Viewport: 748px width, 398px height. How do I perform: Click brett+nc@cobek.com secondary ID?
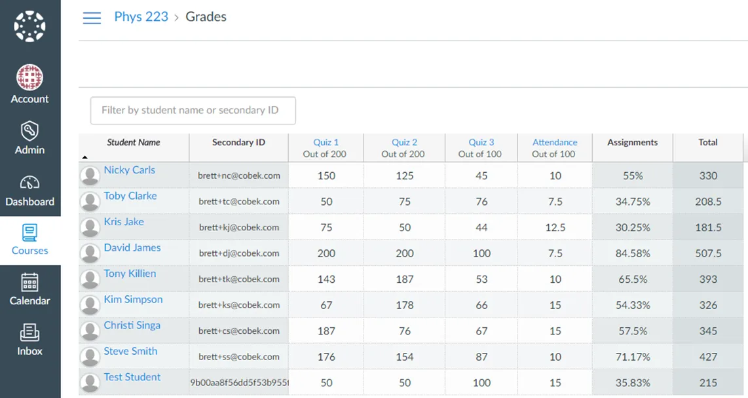(x=239, y=175)
